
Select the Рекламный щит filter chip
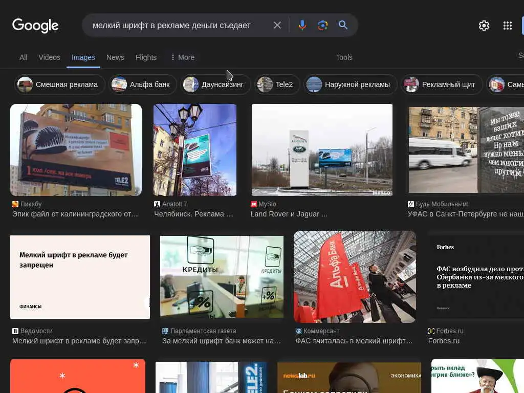[442, 84]
